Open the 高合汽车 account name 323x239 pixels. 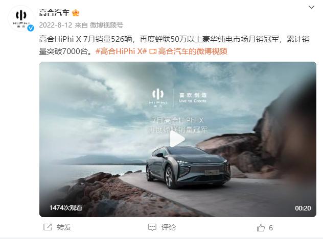(54, 13)
